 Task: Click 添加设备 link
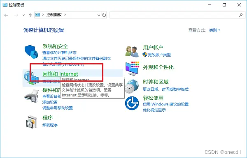(x=50, y=102)
